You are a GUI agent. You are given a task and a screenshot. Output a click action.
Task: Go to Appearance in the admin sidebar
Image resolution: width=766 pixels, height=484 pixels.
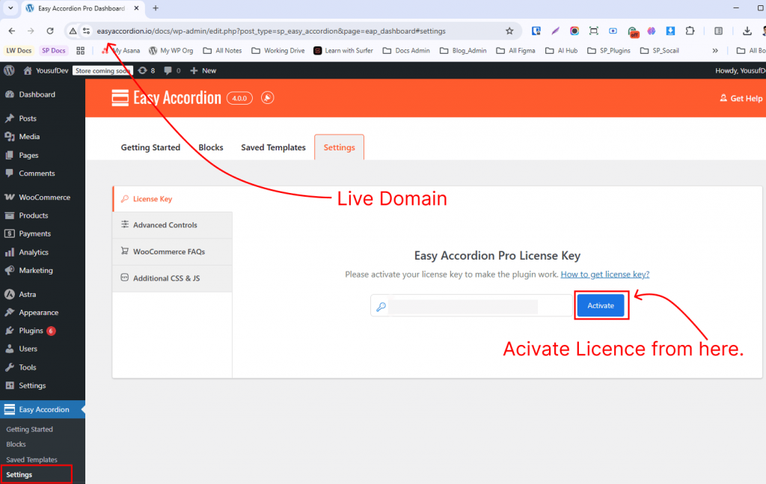38,313
